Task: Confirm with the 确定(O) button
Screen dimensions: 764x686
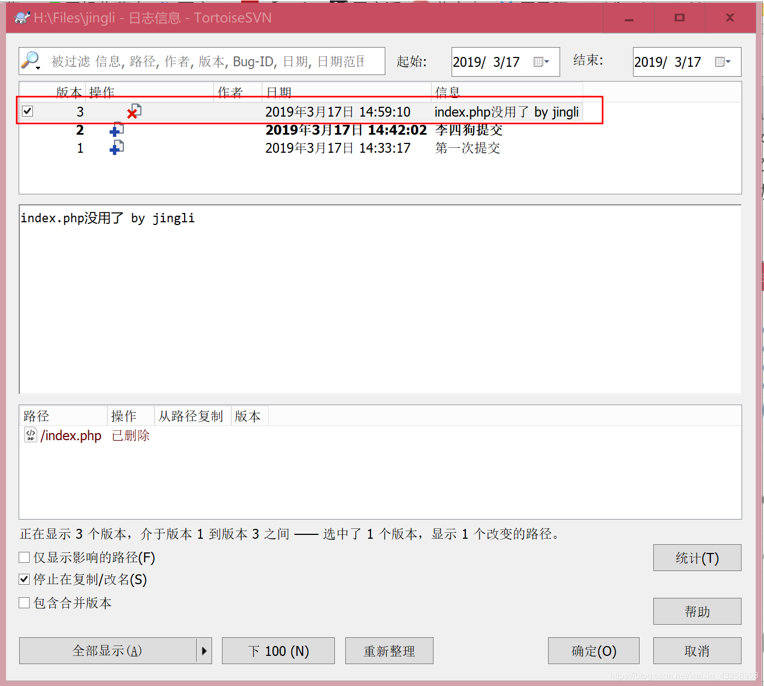Action: [594, 651]
